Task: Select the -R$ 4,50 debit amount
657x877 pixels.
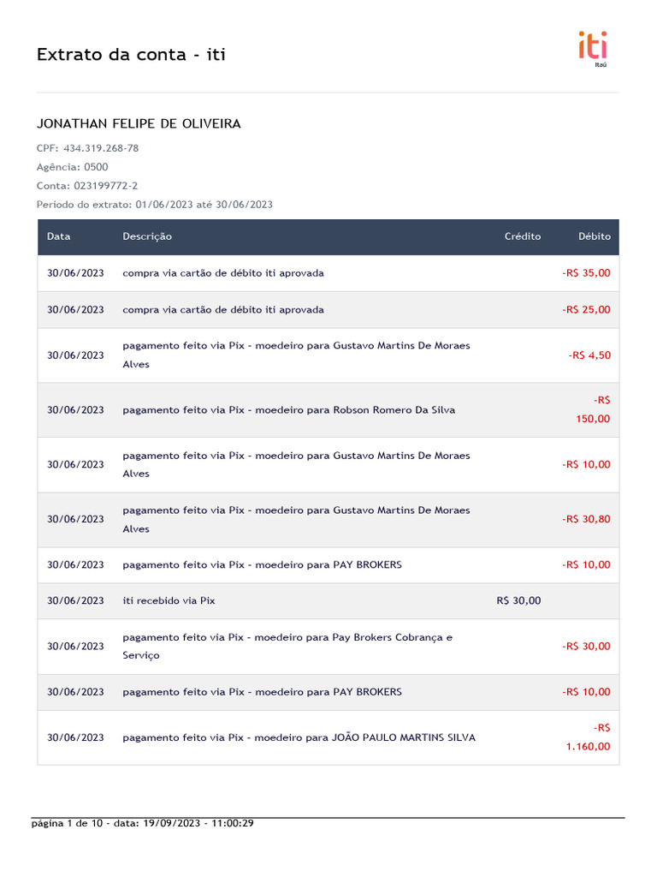Action: click(589, 355)
